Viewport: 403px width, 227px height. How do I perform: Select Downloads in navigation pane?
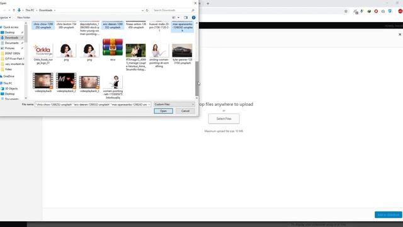11,38
